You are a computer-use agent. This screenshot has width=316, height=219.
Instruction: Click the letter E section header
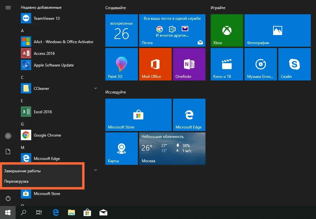point(22,101)
